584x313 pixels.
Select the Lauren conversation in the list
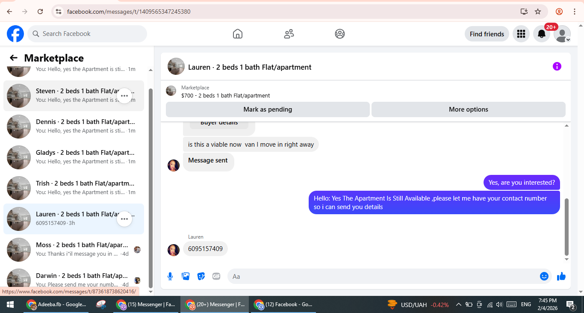[x=74, y=219]
